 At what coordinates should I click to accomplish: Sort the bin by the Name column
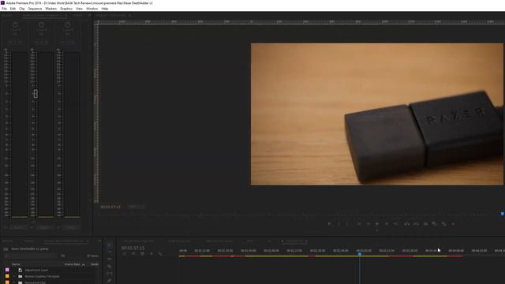click(x=16, y=264)
